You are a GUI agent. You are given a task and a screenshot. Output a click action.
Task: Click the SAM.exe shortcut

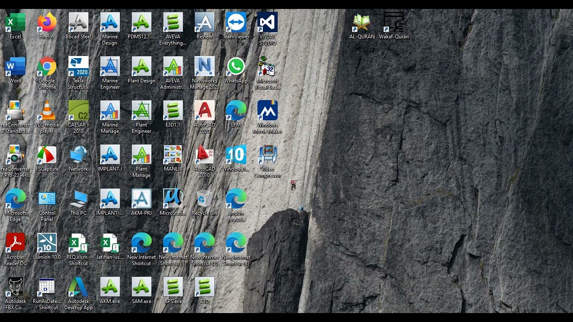pos(141,287)
